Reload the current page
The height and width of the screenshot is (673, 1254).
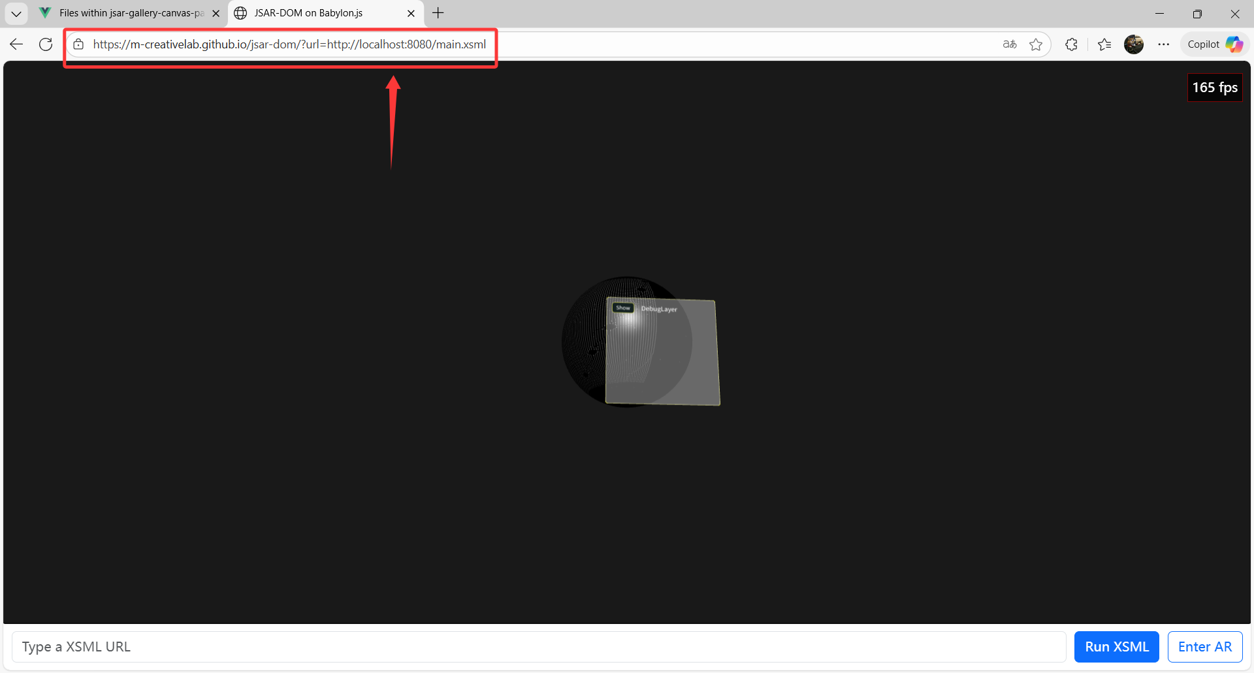point(46,44)
